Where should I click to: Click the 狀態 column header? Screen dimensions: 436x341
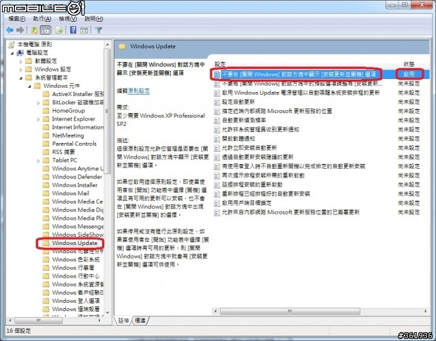(409, 64)
